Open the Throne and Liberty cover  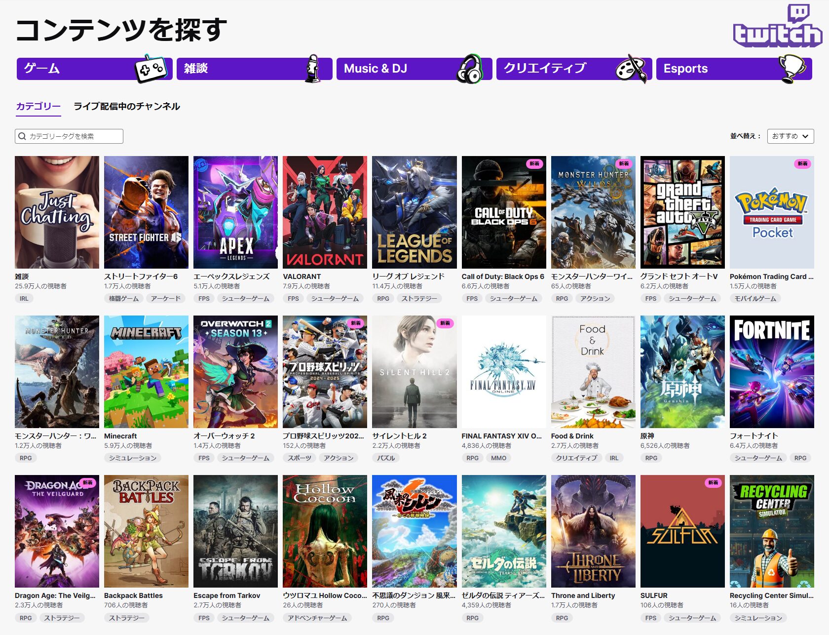coord(593,531)
